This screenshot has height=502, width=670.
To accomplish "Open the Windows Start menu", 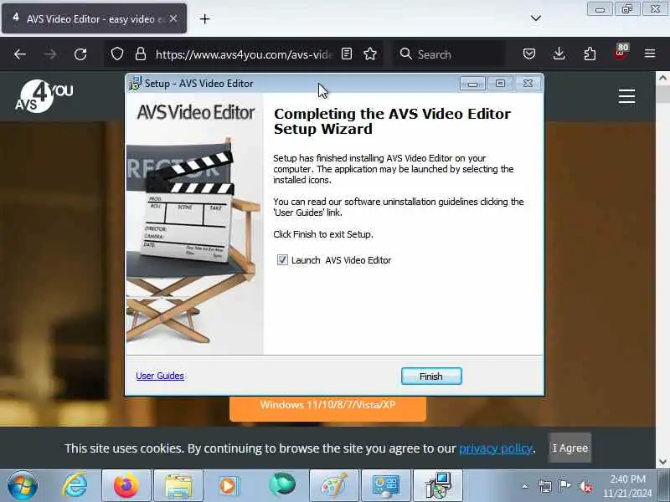I will pos(23,486).
